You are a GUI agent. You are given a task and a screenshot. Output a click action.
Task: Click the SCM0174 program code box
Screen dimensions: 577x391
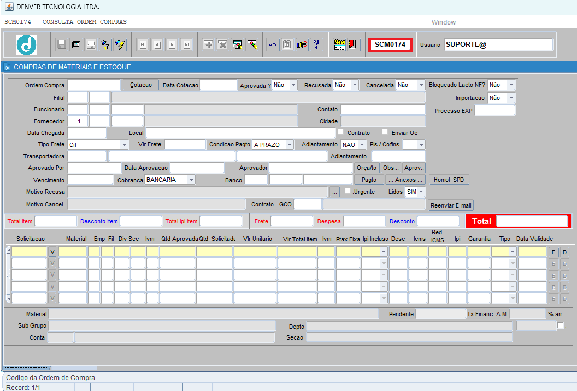390,45
